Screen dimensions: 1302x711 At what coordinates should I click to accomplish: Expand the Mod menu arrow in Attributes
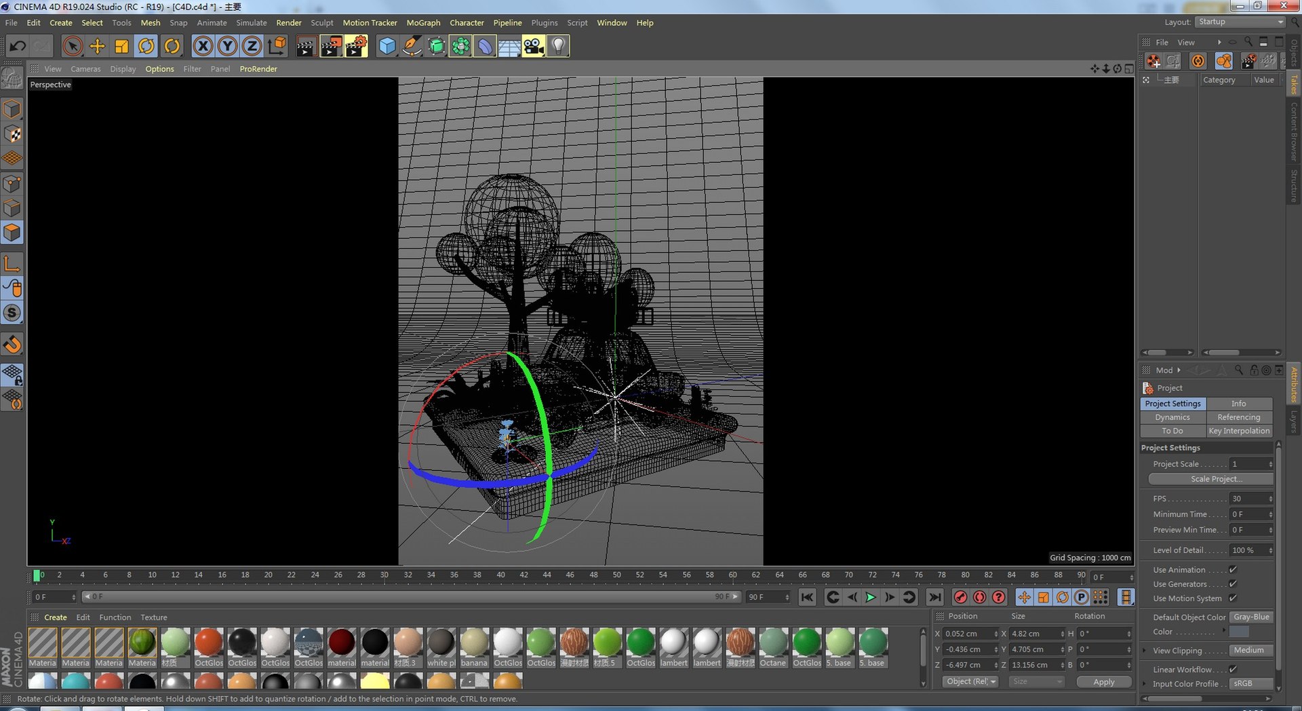(x=1179, y=370)
